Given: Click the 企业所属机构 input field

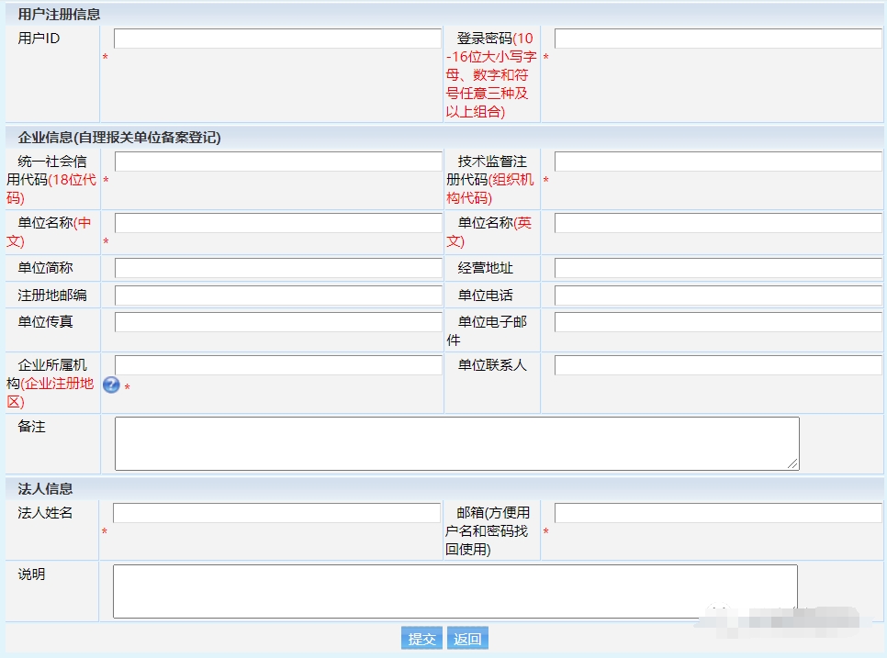Looking at the screenshot, I should (x=278, y=365).
